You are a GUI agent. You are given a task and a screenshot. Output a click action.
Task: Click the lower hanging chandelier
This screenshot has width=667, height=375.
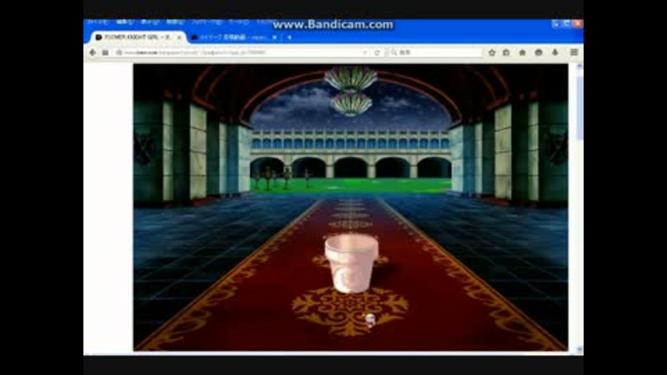[351, 103]
